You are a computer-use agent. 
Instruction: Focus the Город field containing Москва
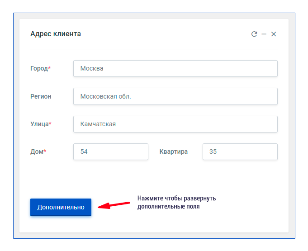(175, 68)
